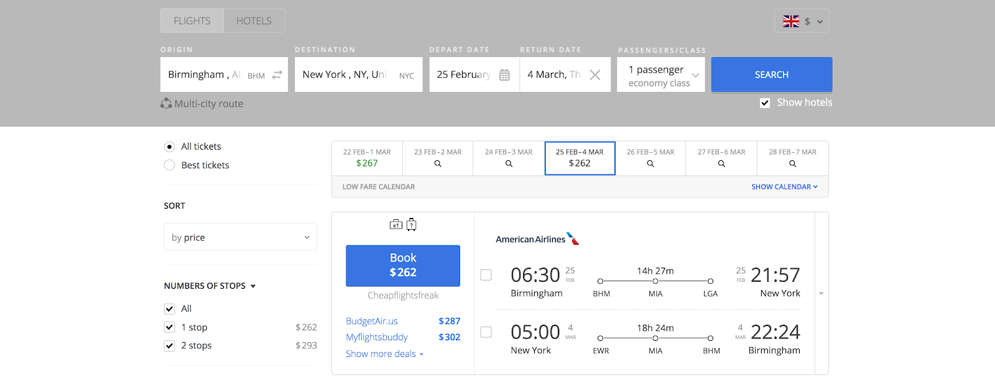Click the search icon under 23 Feb–2 Mar
Image resolution: width=995 pixels, height=380 pixels.
tap(438, 164)
